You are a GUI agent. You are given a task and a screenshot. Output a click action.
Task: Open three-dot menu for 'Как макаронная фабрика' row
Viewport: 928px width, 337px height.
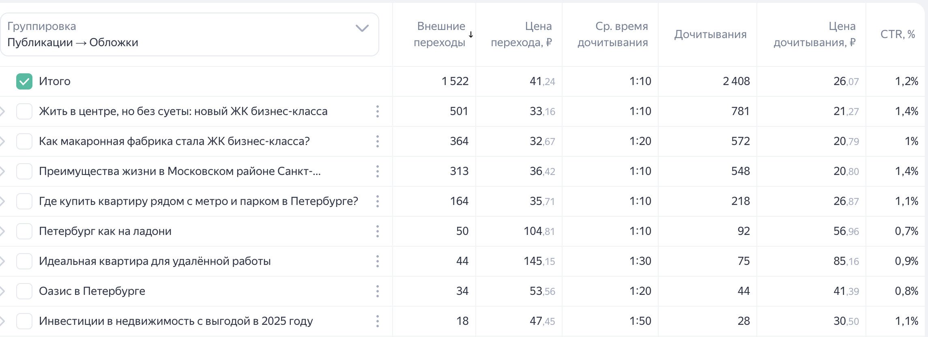(x=378, y=141)
